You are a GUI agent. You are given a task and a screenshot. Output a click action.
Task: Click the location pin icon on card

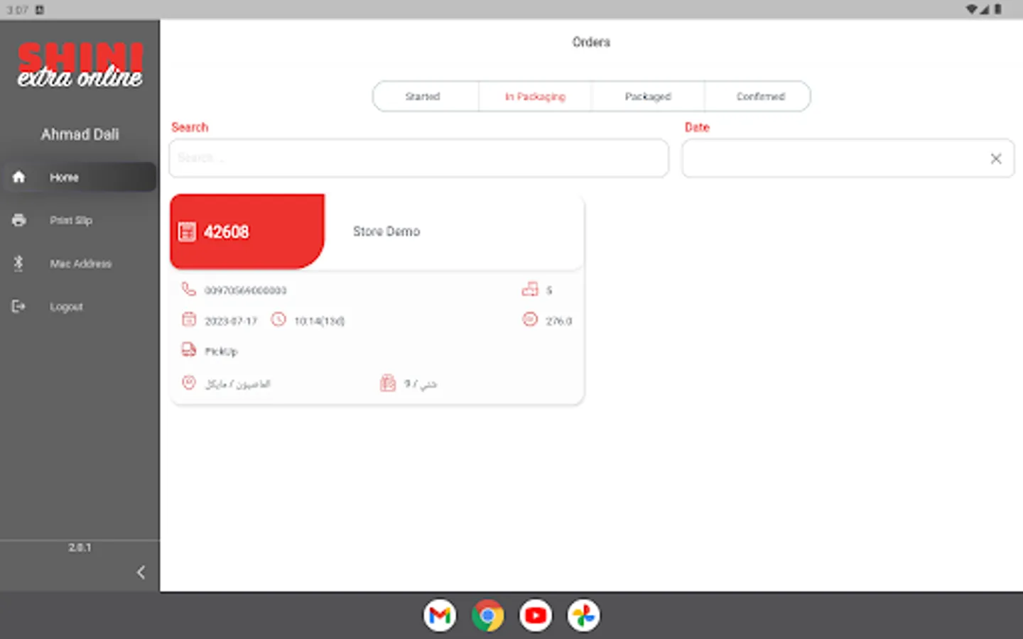(x=188, y=383)
